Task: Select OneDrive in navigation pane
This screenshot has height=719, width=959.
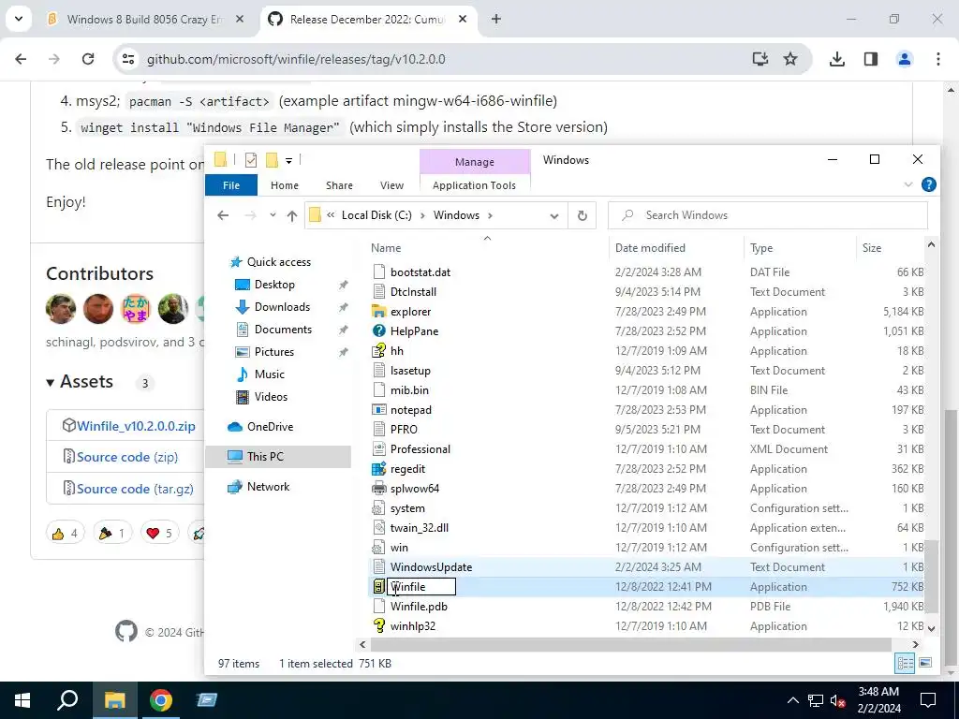Action: (270, 427)
